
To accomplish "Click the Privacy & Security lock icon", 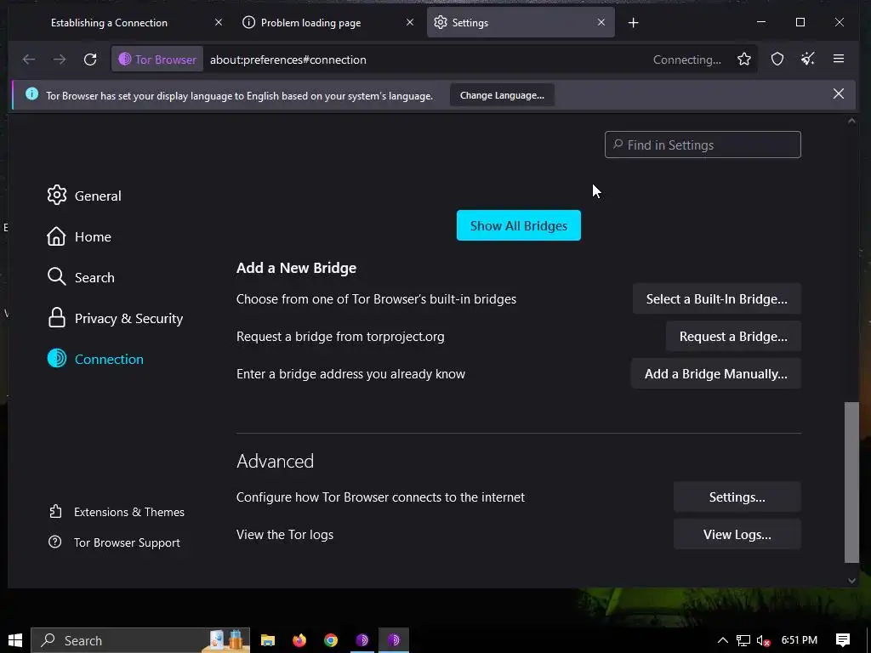I will [x=57, y=318].
